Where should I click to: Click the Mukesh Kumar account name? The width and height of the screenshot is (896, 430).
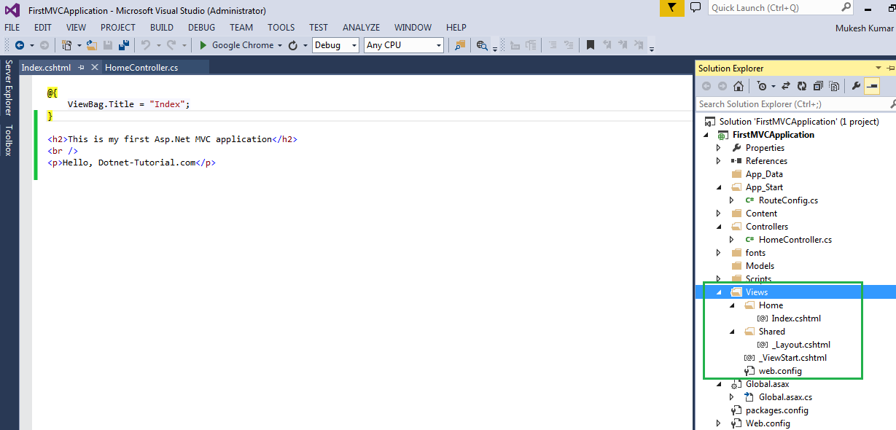pos(863,28)
